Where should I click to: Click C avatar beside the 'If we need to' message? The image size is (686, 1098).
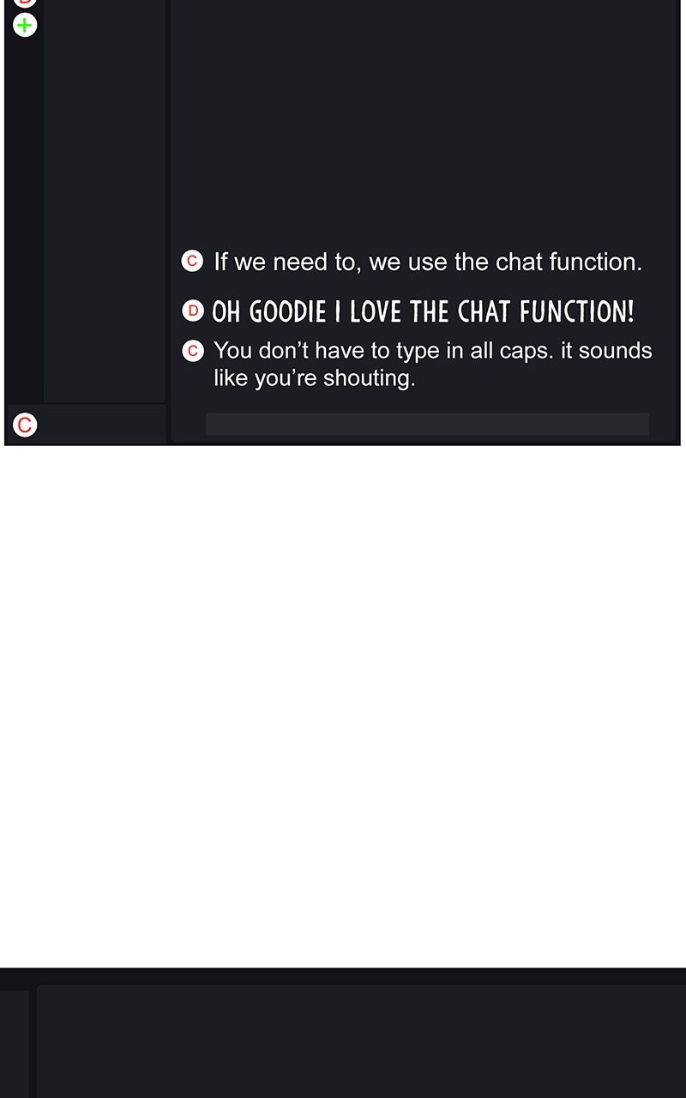coord(192,261)
